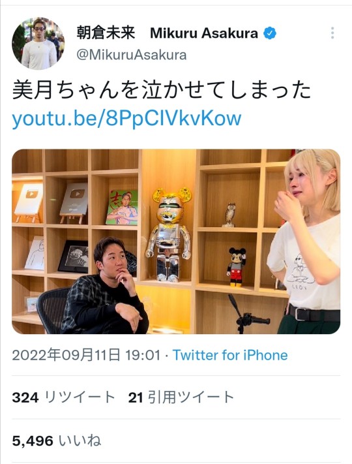Viewport: 352px width, 464px height.
Task: Open the three-dot tweet options menu
Action: tap(332, 33)
